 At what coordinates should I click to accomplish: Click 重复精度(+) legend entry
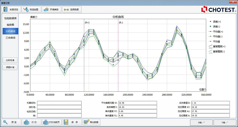[218, 46]
